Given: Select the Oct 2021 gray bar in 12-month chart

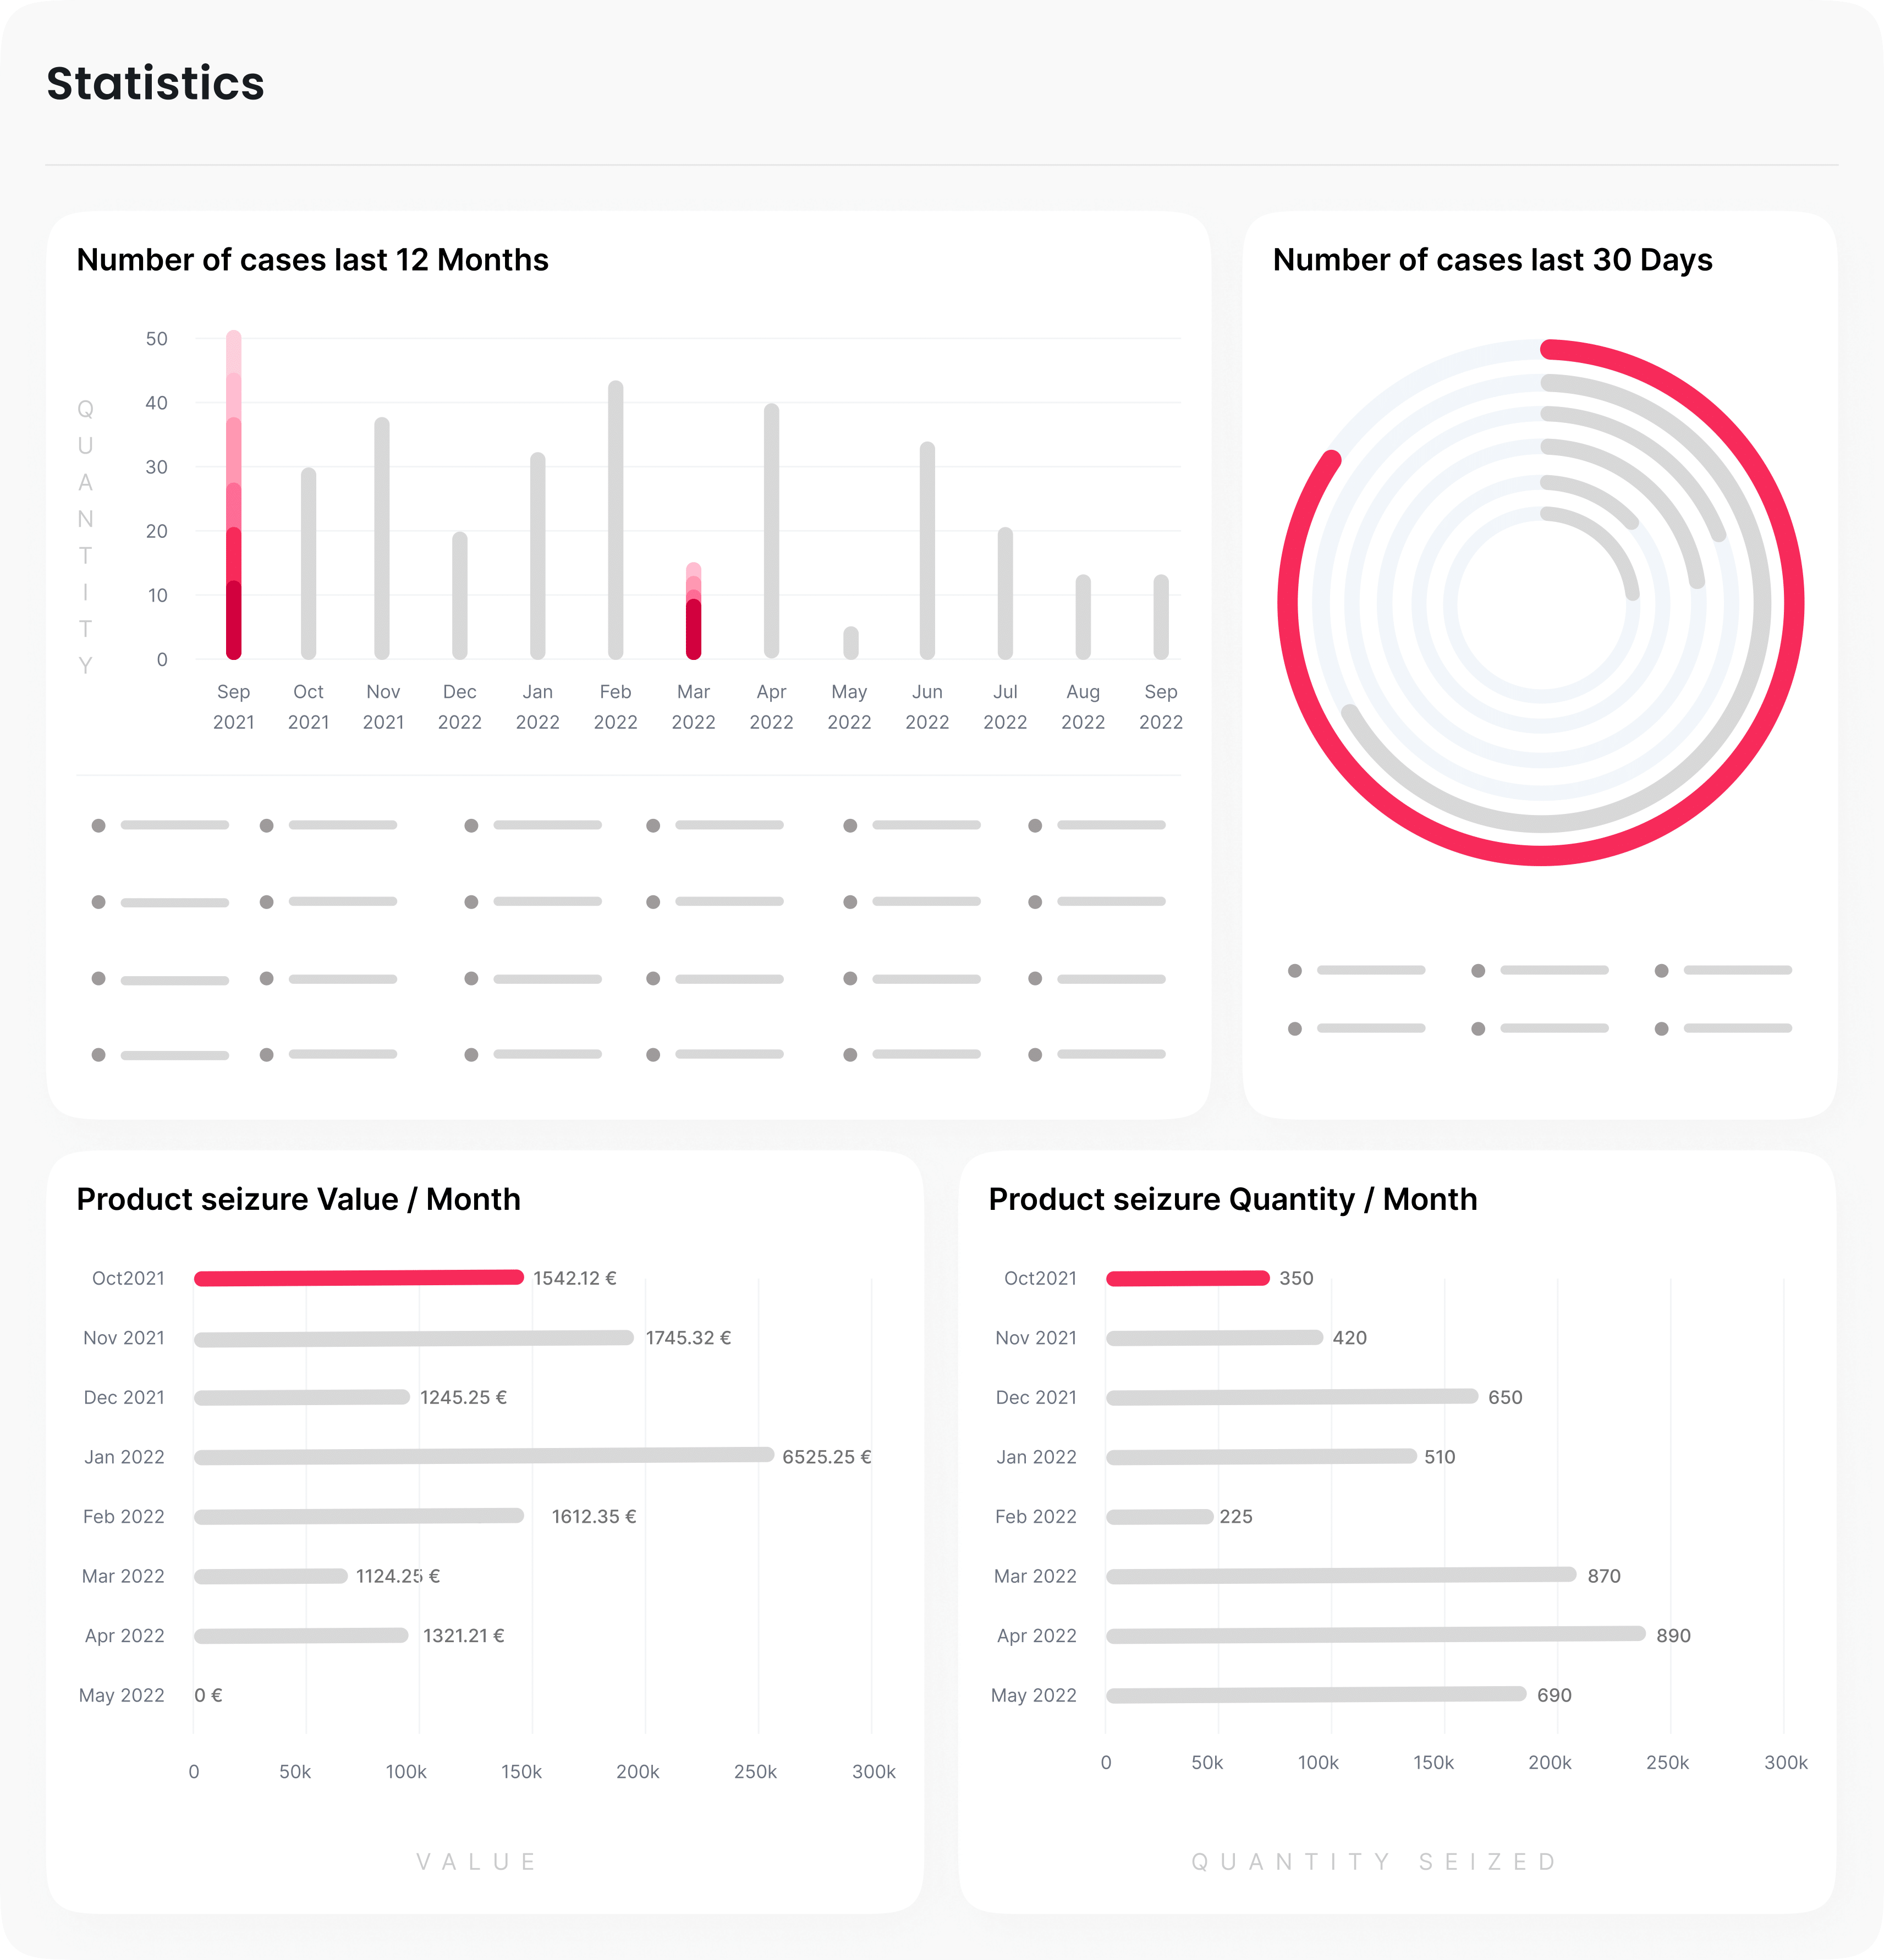Looking at the screenshot, I should click(x=308, y=563).
